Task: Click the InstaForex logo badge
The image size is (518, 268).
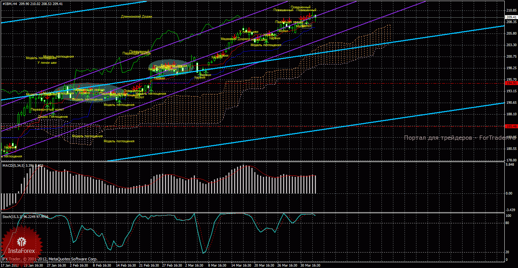Action: 21,243
